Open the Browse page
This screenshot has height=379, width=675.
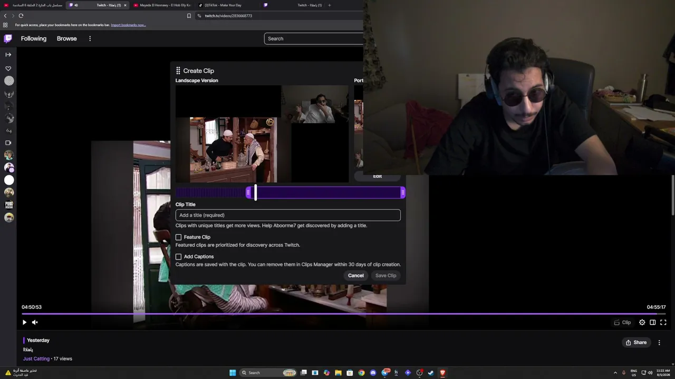tap(67, 38)
